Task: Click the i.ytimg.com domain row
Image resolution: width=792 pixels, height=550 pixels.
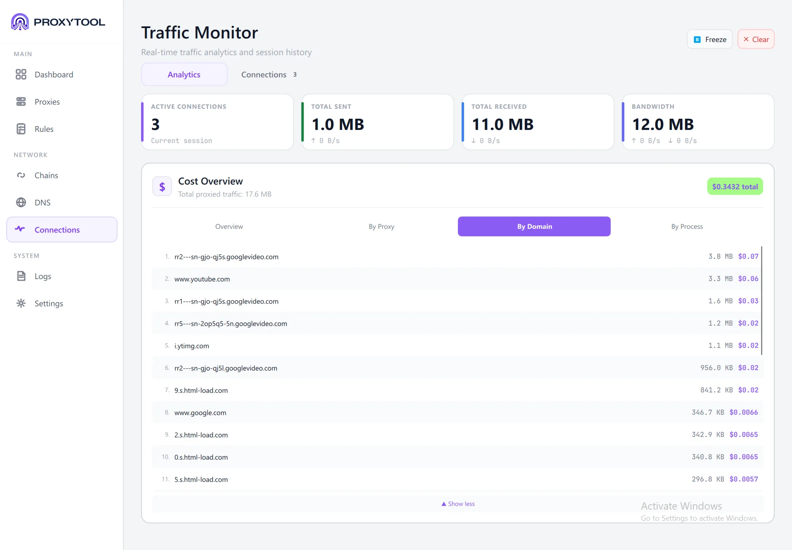Action: [x=457, y=346]
